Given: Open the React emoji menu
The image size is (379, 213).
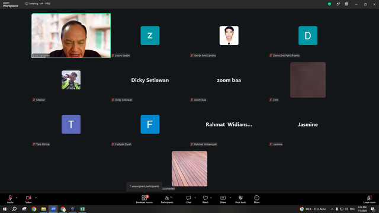Looking at the screenshot, I should [x=205, y=199].
